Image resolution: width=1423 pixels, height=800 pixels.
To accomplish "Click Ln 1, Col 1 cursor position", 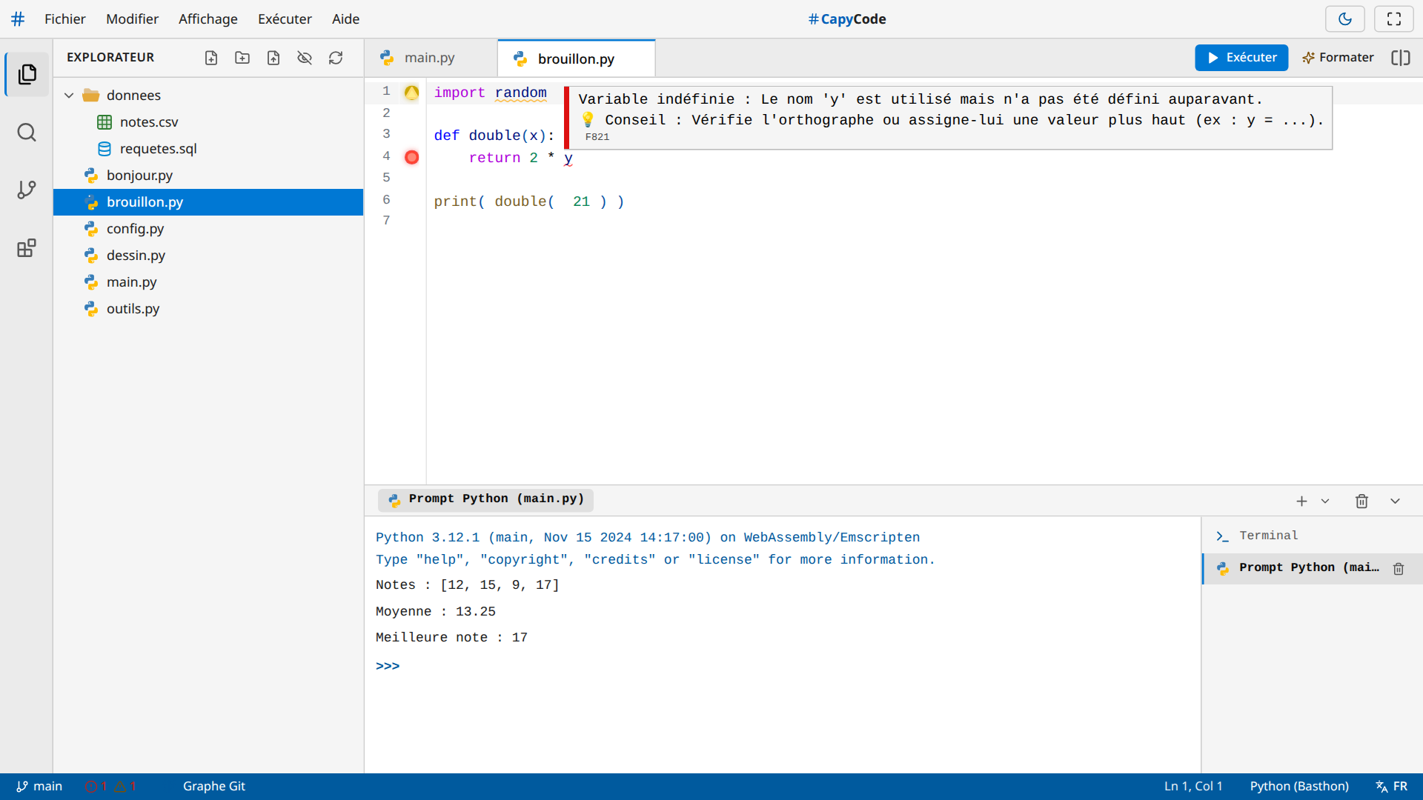I will coord(1193,787).
